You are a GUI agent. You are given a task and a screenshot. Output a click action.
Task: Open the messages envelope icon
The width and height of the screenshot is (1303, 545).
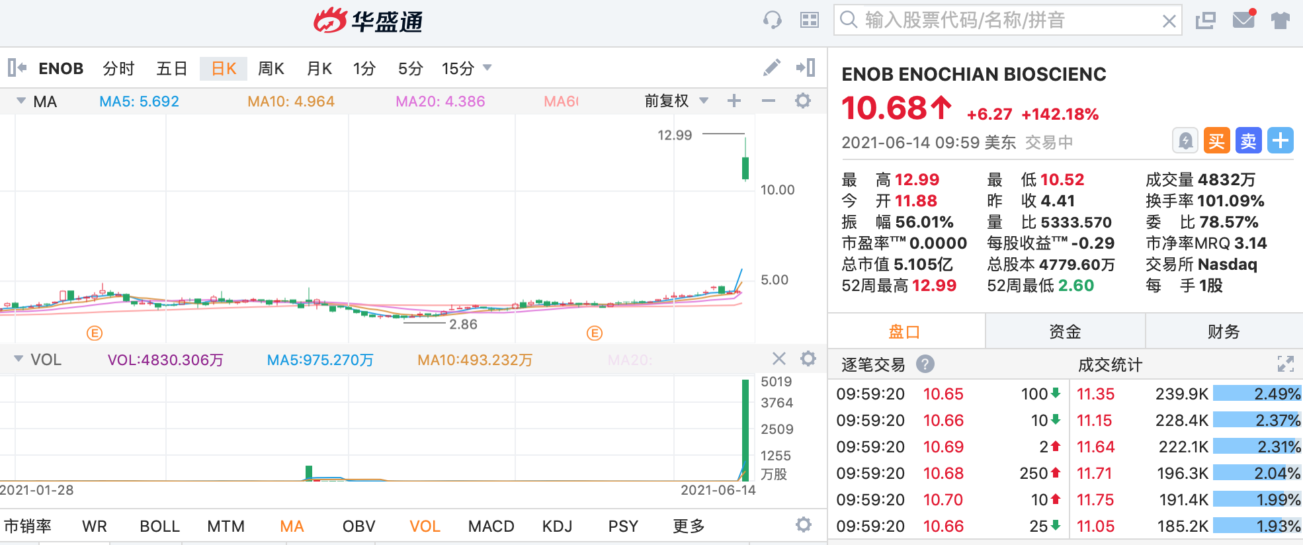(1244, 19)
